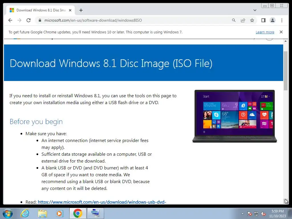Share this page using the share icon
This screenshot has height=219, width=292.
click(x=243, y=20)
